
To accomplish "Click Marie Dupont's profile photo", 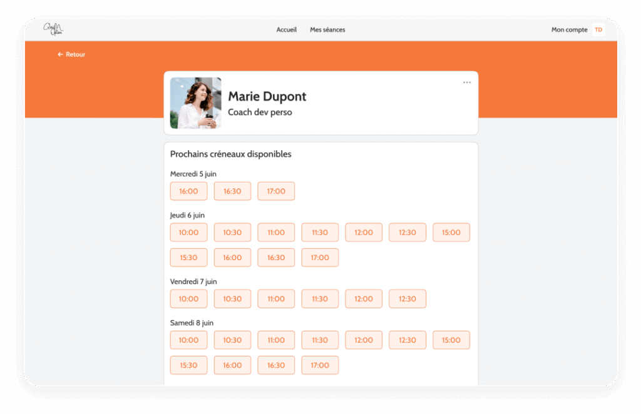I will click(195, 103).
